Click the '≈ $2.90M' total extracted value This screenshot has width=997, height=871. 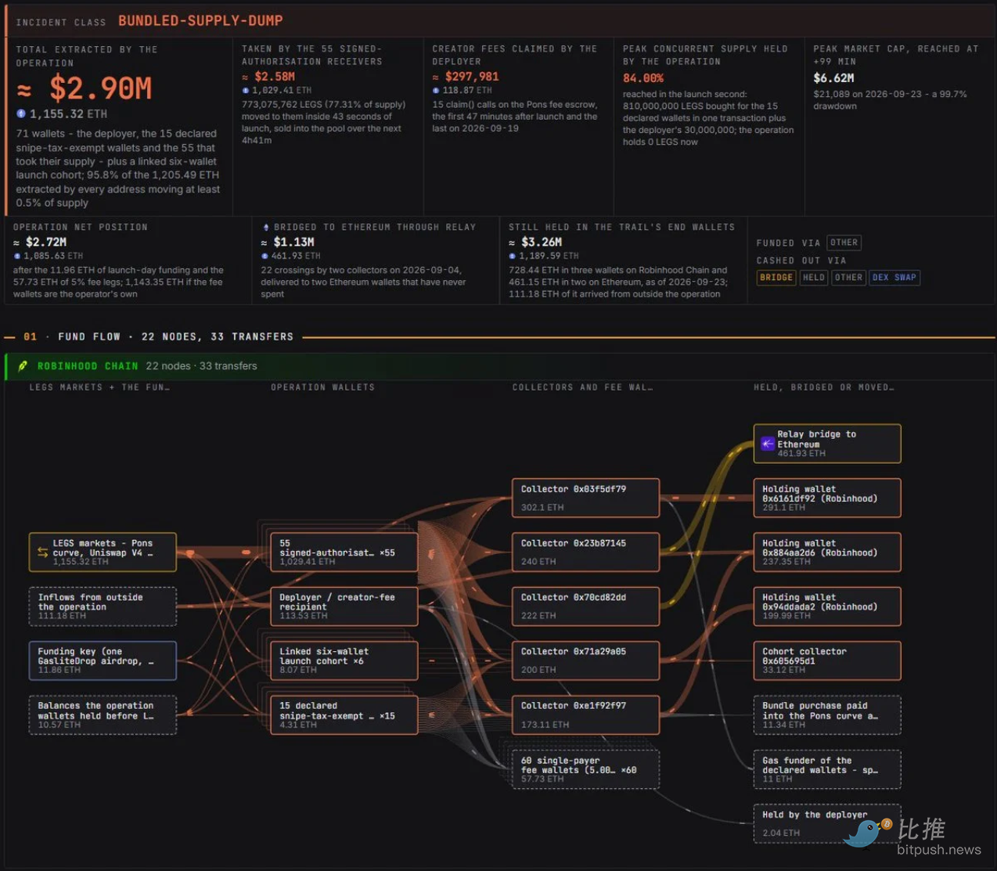point(85,89)
